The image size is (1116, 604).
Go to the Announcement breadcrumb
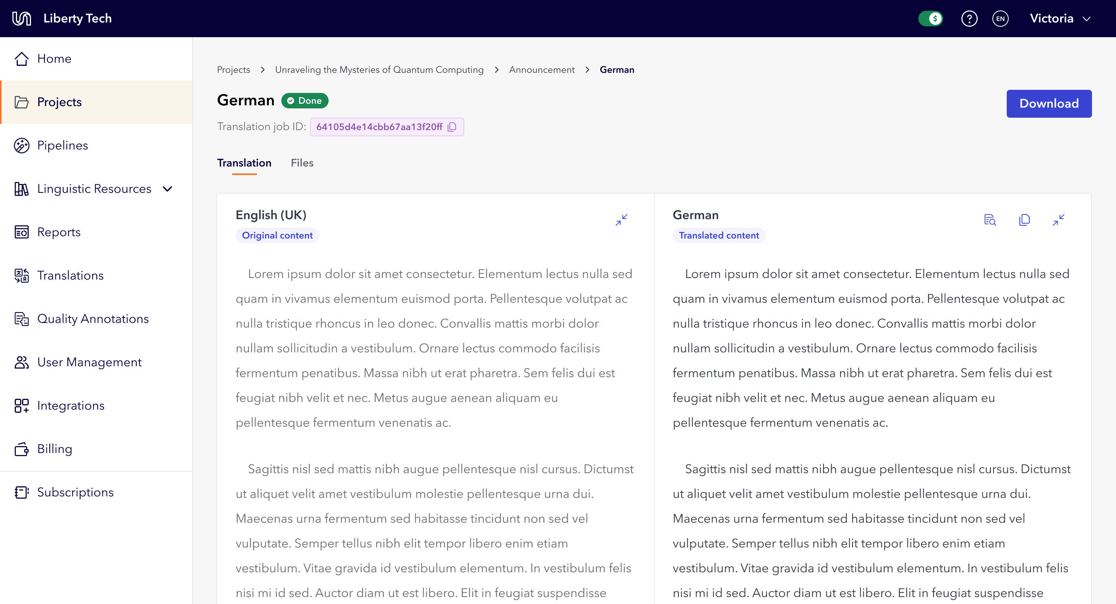(x=542, y=70)
